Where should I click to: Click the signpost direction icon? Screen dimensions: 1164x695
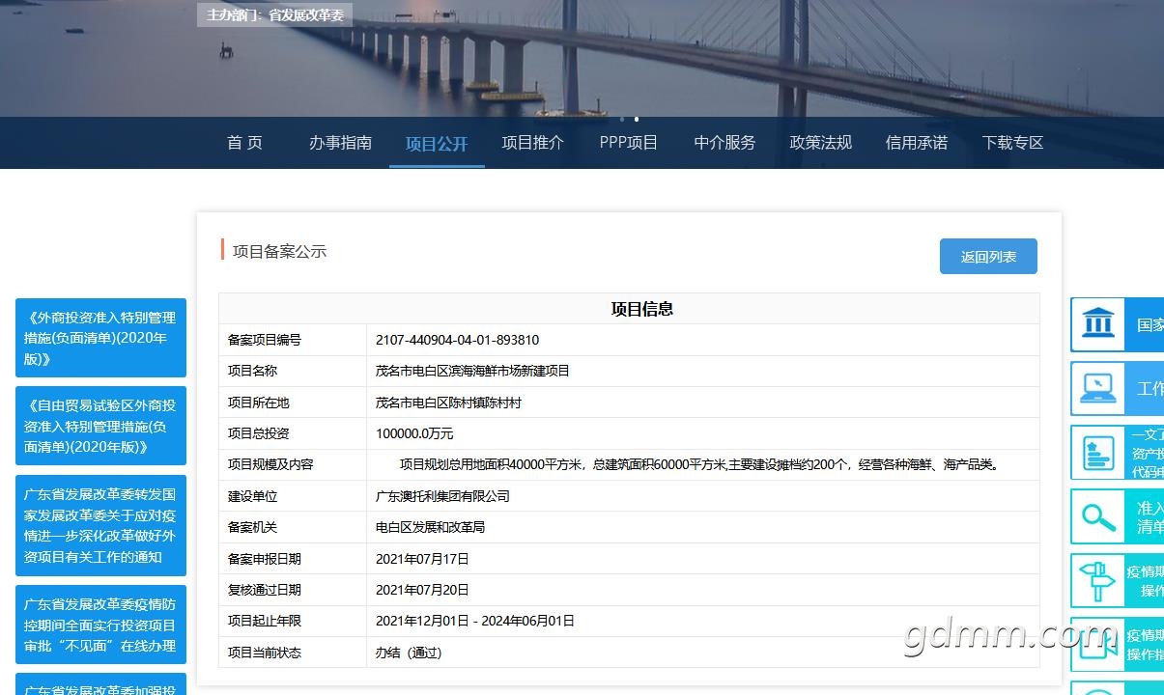(1098, 580)
